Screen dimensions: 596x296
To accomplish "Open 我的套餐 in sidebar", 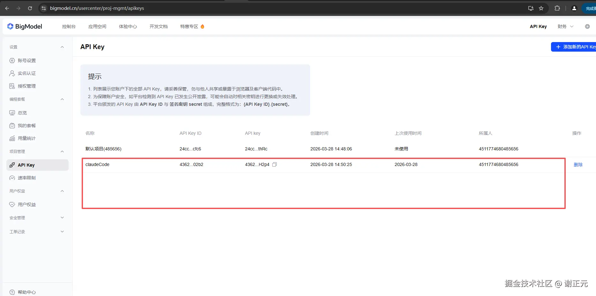I will coord(27,126).
